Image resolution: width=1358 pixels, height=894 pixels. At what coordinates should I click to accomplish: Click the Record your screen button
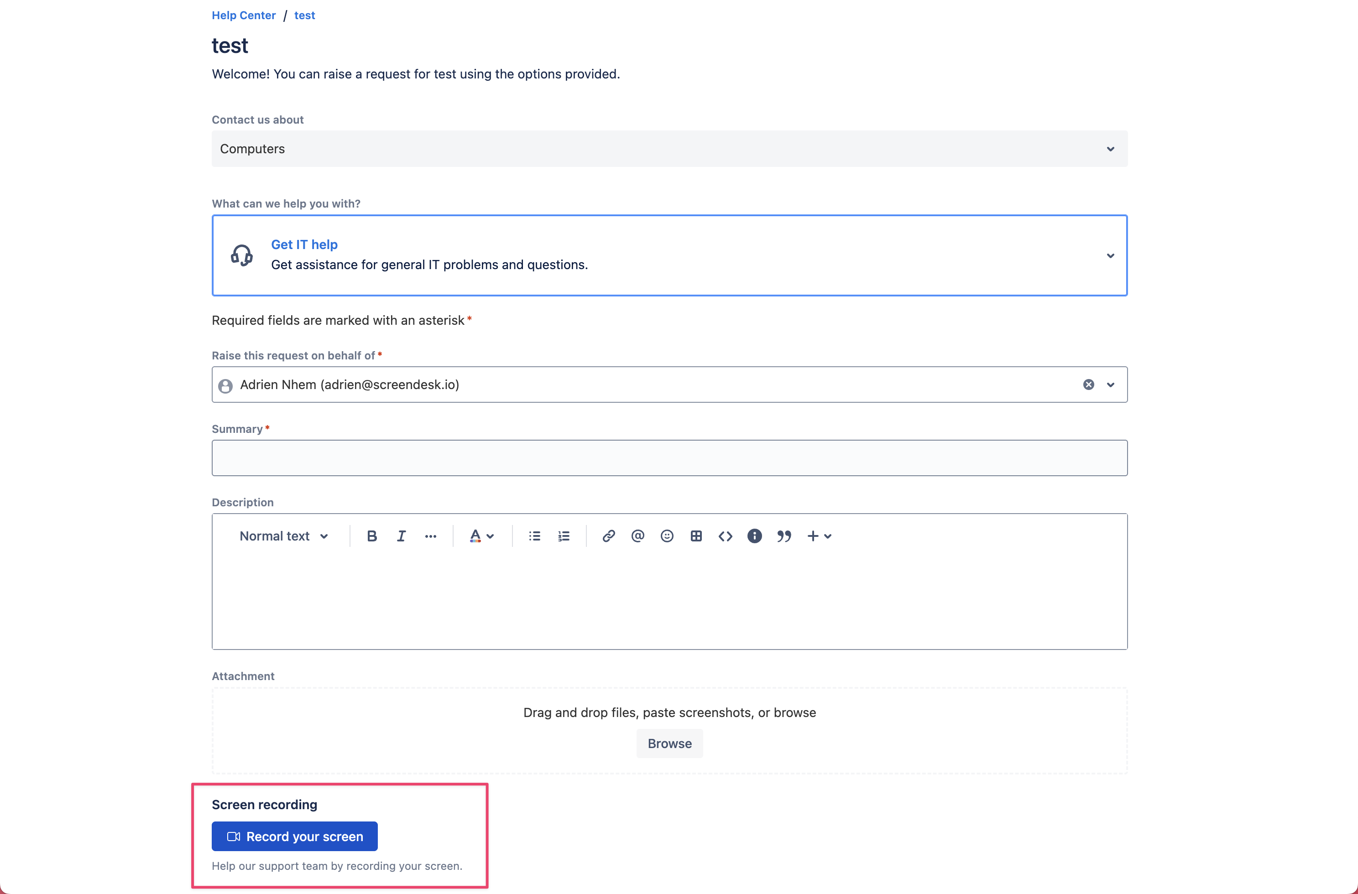(x=294, y=836)
